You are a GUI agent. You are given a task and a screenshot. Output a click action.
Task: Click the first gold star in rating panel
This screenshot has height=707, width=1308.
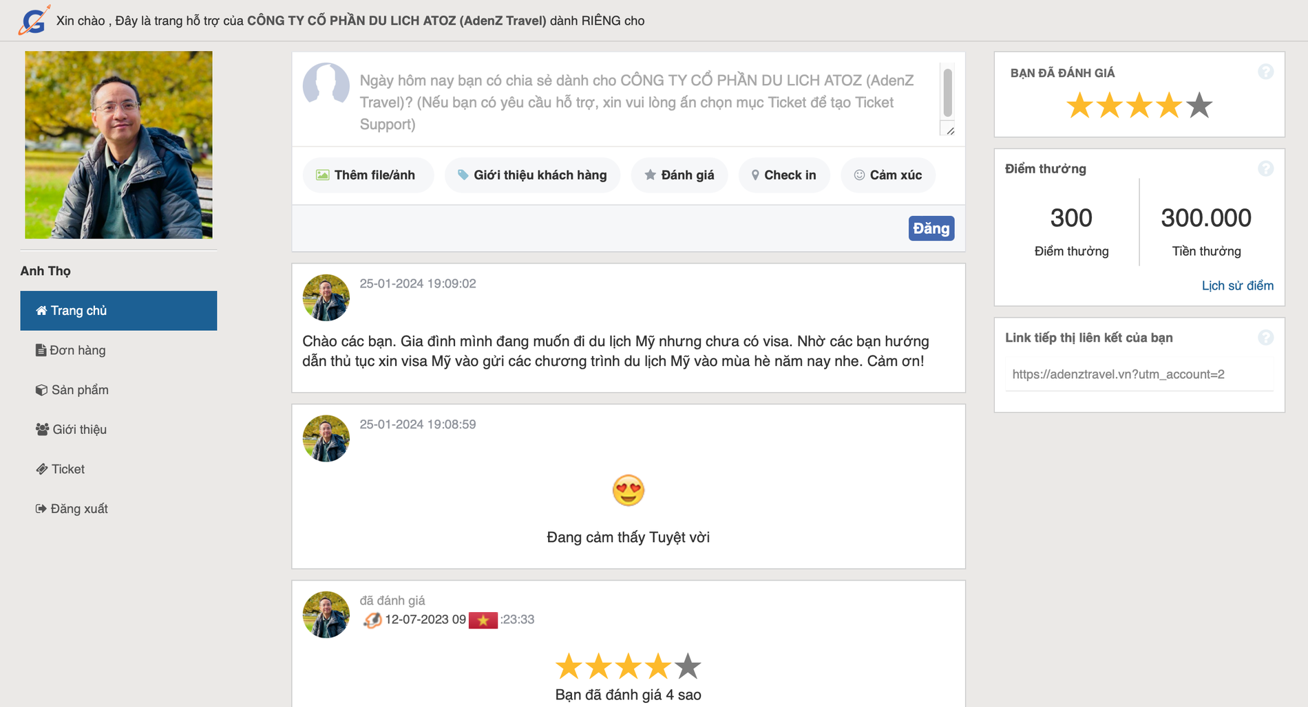[1079, 106]
